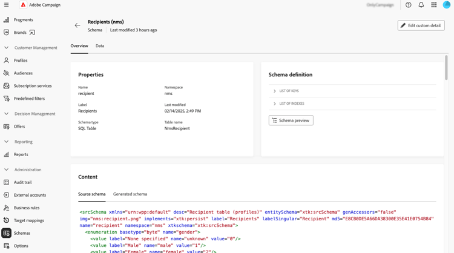454x253 pixels.
Task: Open the apps grid switcher
Action: click(434, 5)
